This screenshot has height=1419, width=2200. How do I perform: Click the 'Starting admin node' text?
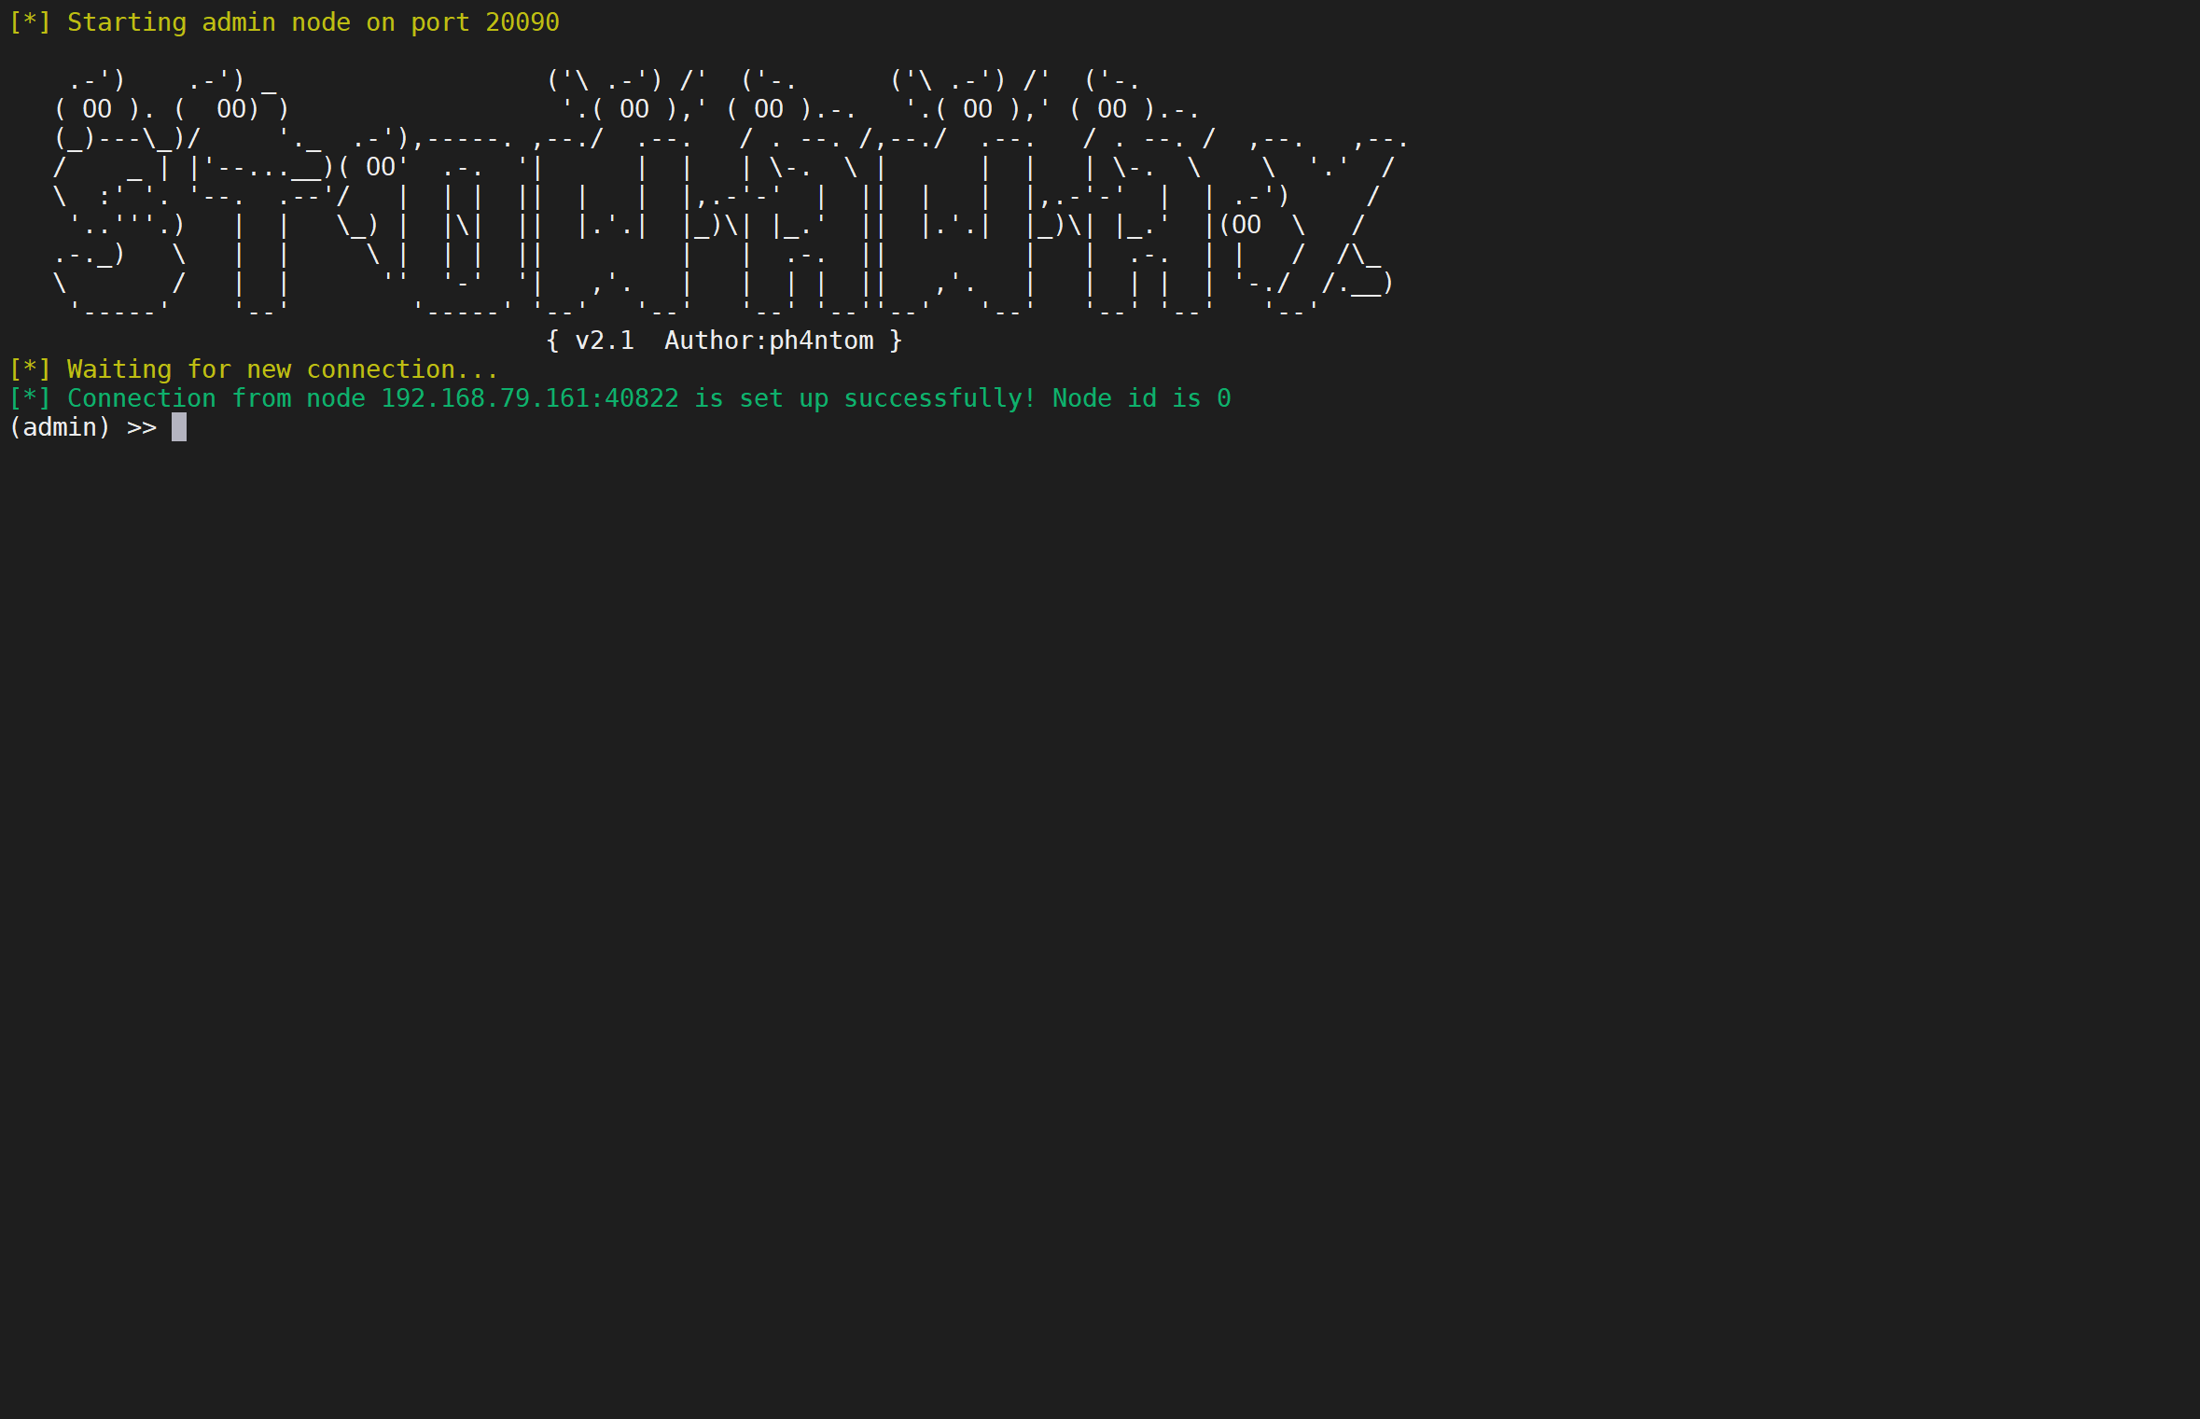pos(208,22)
